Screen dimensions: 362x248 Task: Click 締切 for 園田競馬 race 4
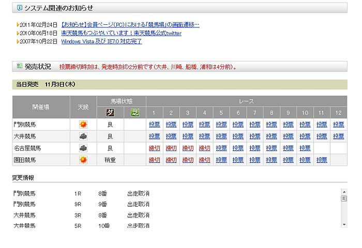[x=205, y=160]
